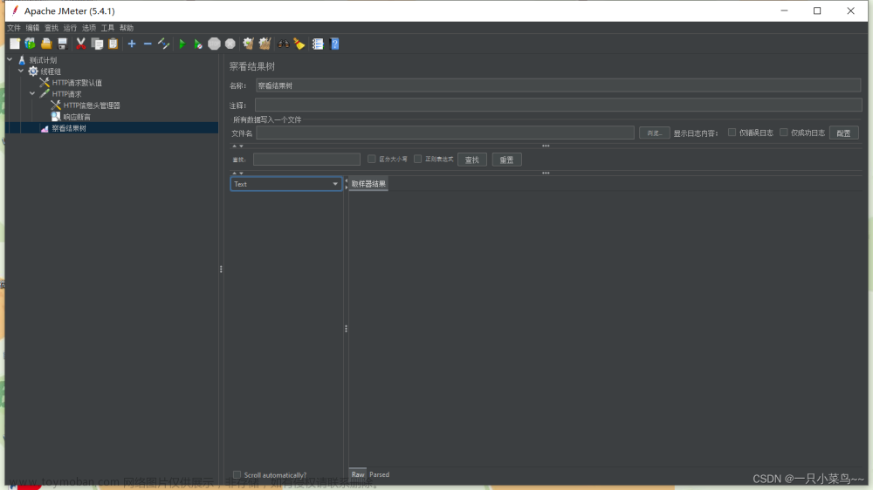Click the open file folder icon
Image resolution: width=873 pixels, height=490 pixels.
[46, 44]
